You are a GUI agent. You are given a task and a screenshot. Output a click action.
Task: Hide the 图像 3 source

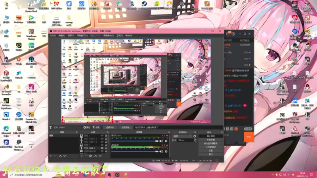102,136
